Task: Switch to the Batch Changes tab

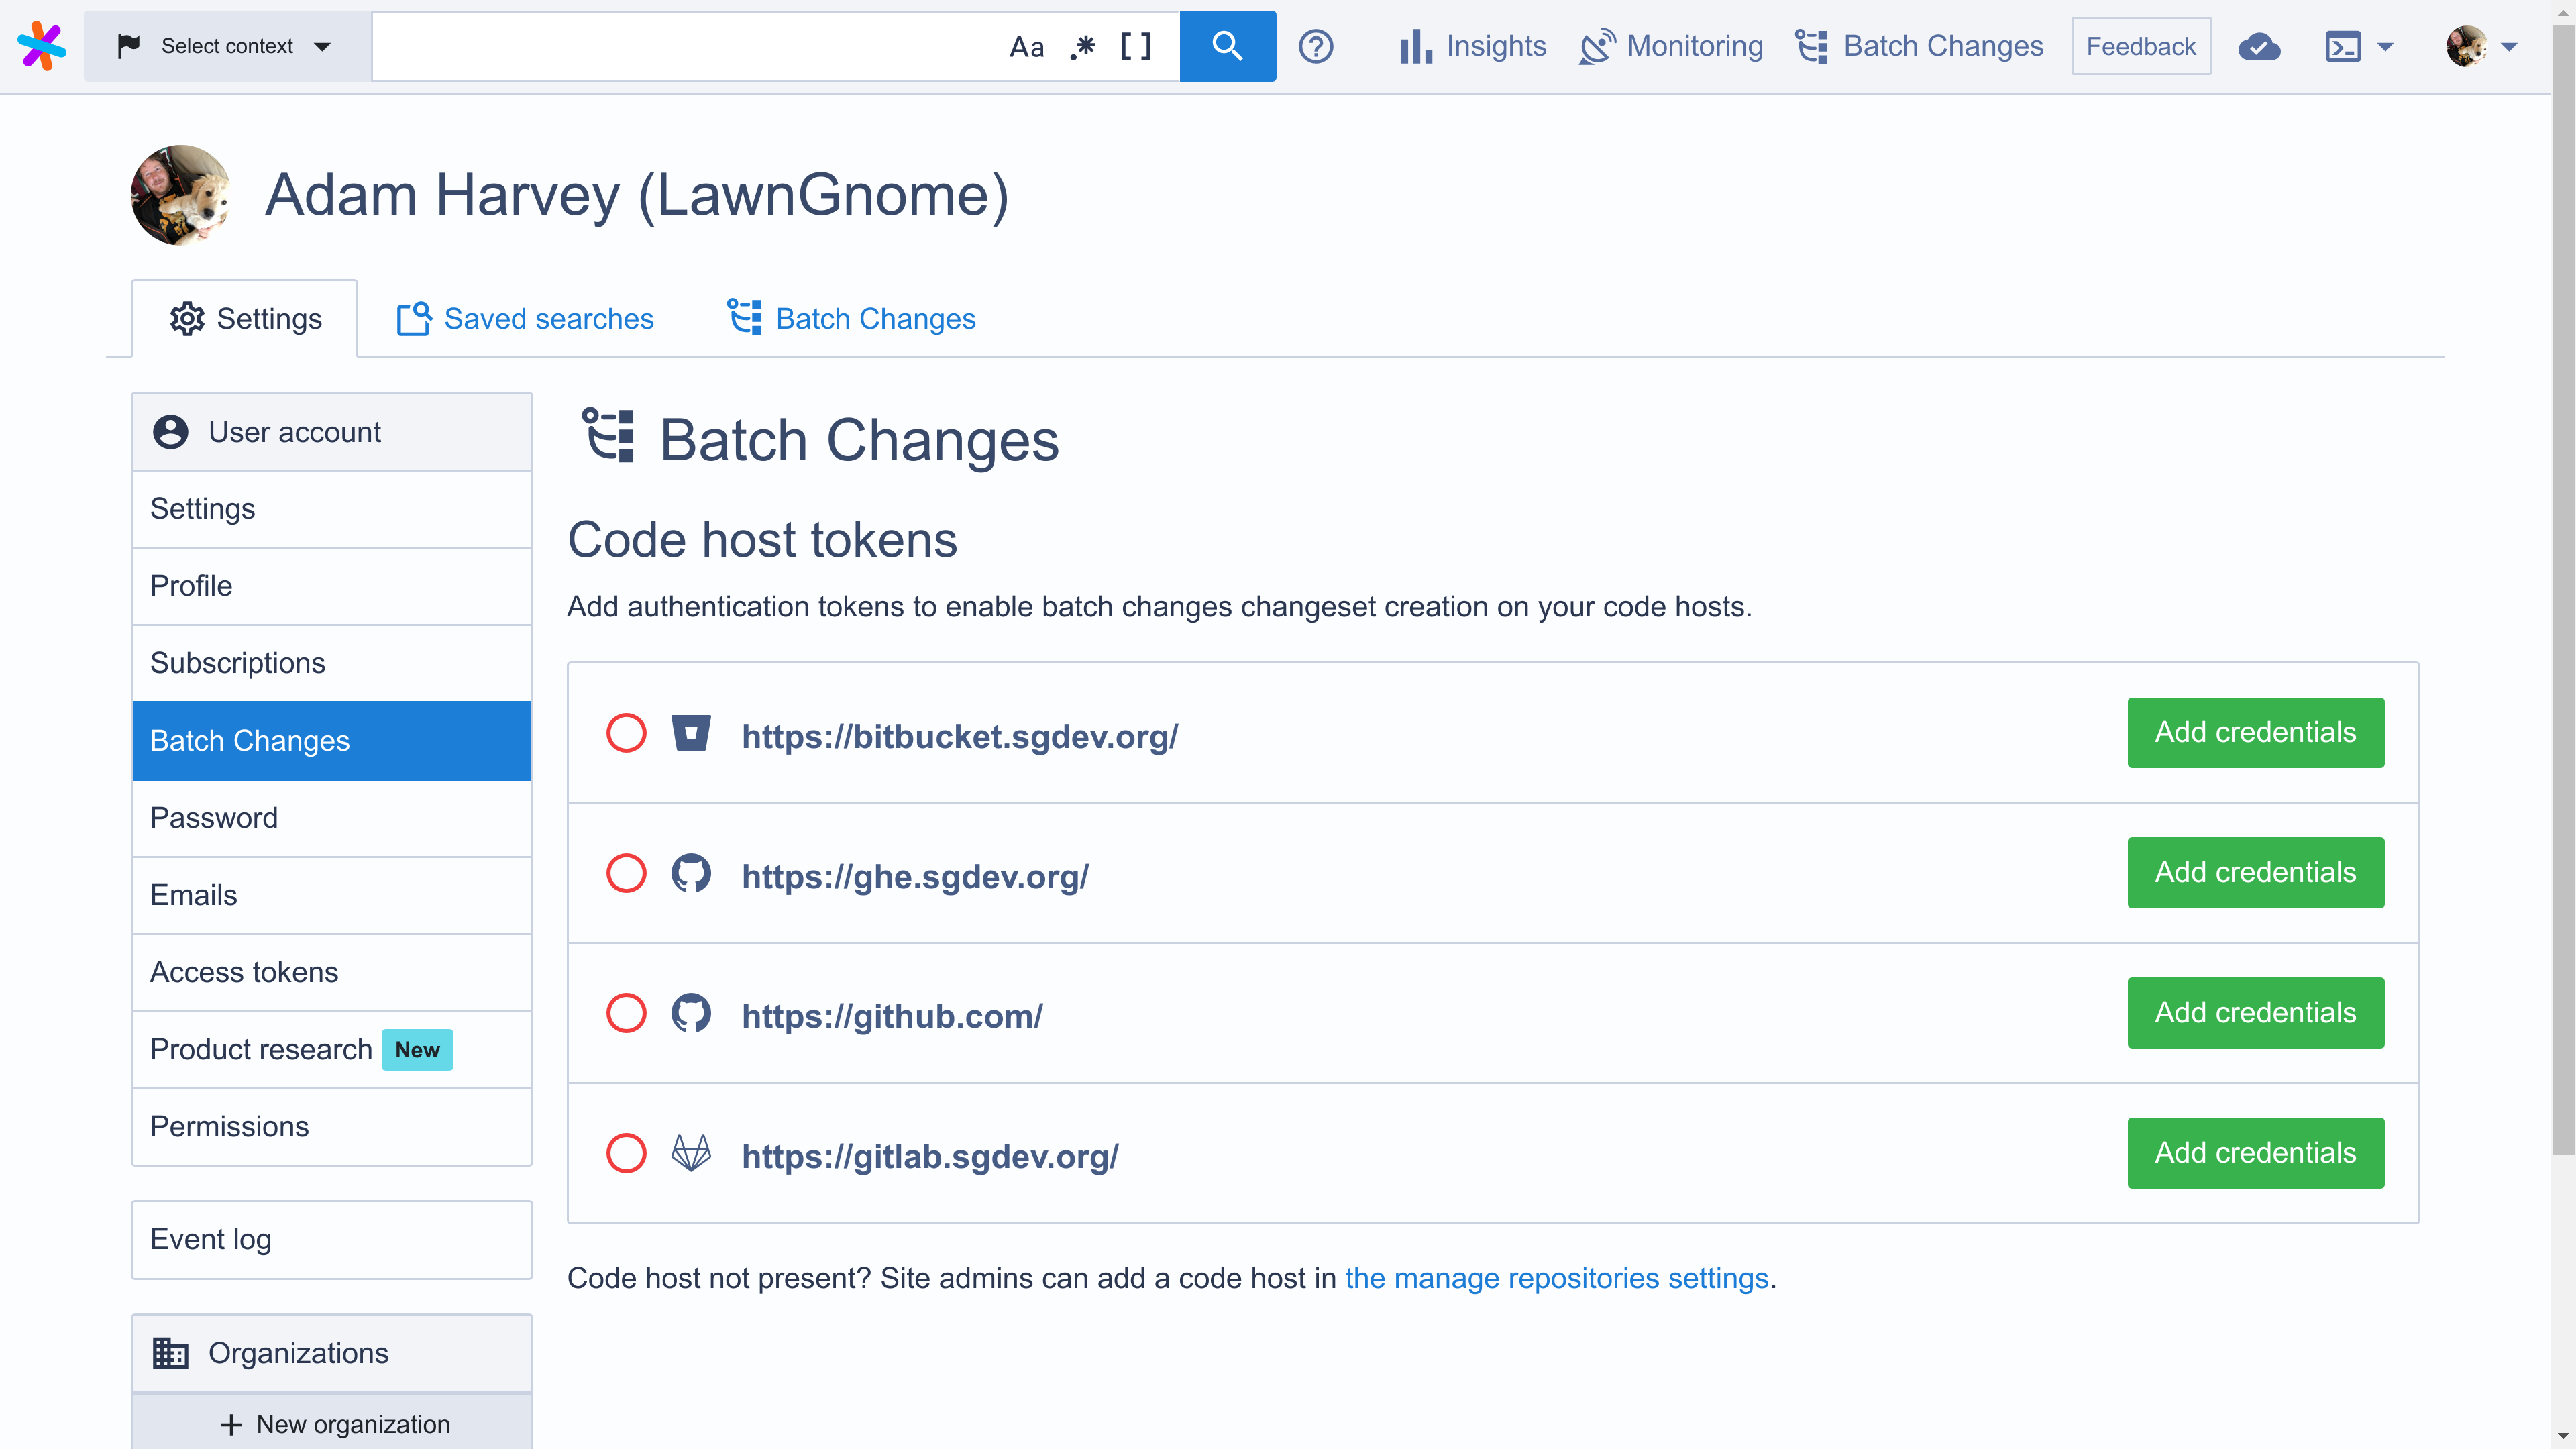Action: point(851,319)
